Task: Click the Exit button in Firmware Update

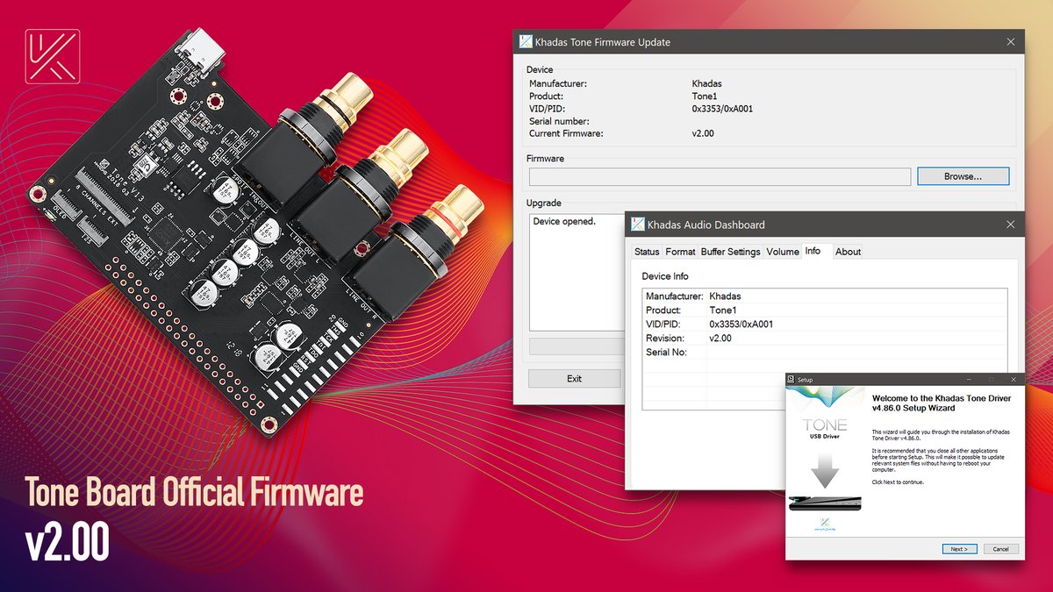Action: 574,379
